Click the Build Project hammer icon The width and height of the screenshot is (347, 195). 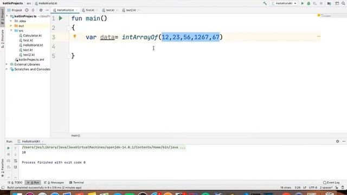pyautogui.click(x=265, y=3)
